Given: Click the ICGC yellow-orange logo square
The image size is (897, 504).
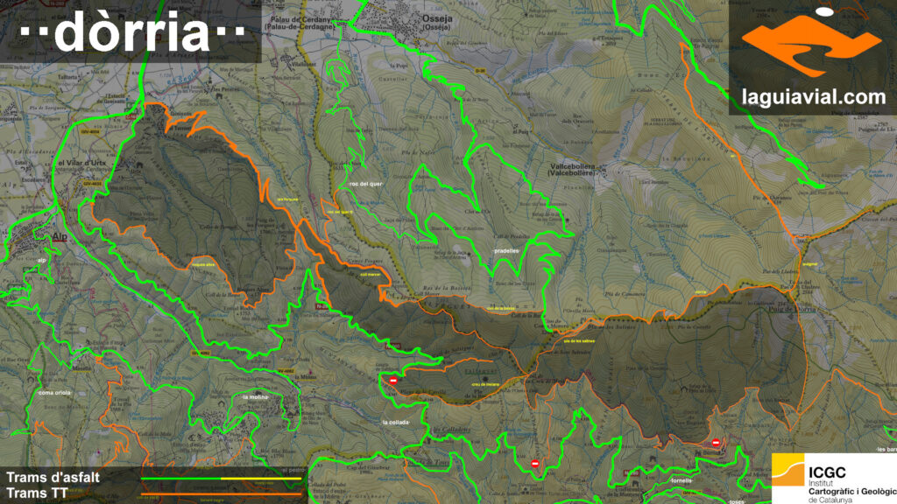Looking at the screenshot, I should pos(788,470).
